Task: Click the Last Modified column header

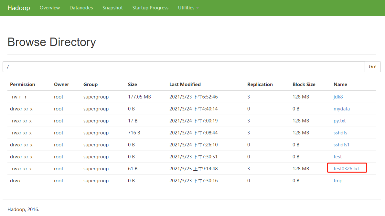Action: 185,85
